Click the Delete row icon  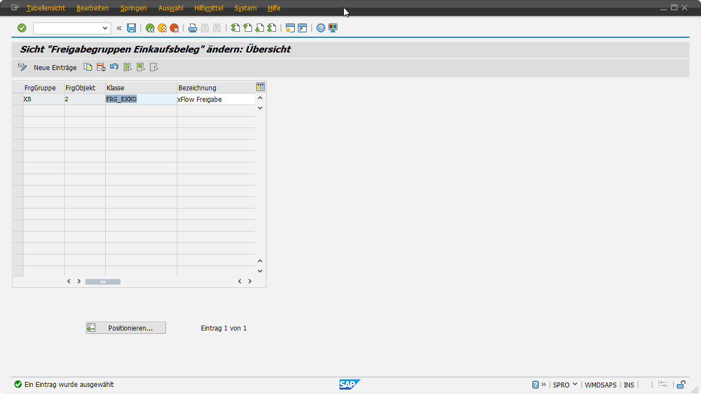point(101,67)
